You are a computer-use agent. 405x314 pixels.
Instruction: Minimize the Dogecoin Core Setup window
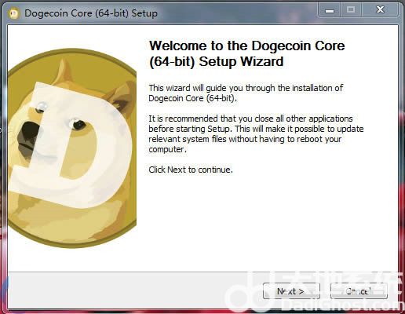click(x=329, y=10)
